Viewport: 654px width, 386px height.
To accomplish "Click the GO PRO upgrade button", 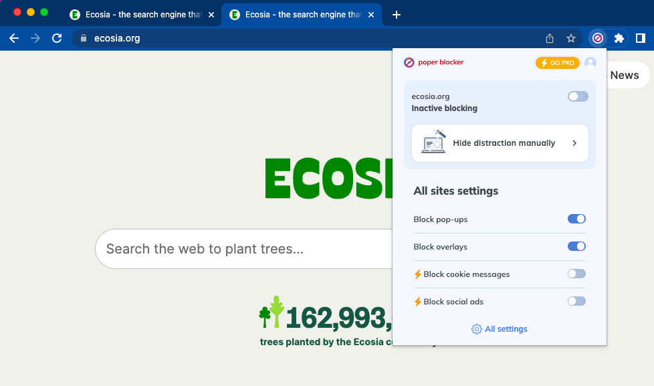I will coord(557,63).
